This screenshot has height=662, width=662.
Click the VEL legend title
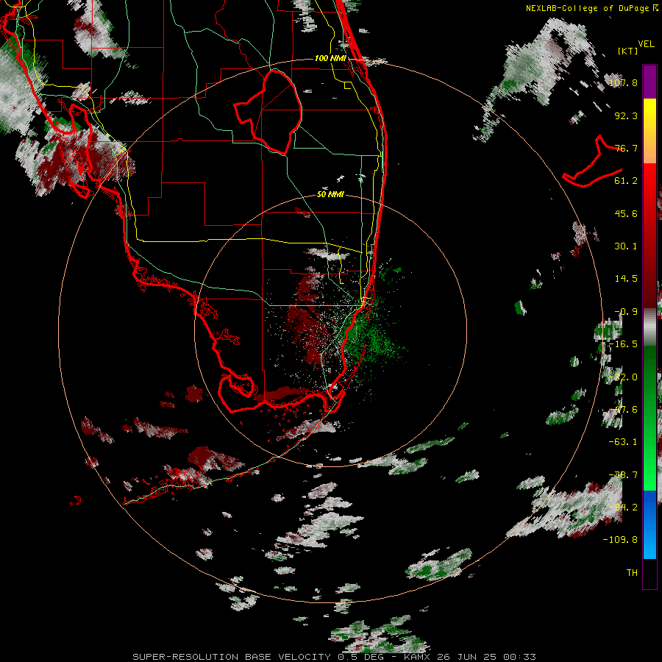coord(646,44)
